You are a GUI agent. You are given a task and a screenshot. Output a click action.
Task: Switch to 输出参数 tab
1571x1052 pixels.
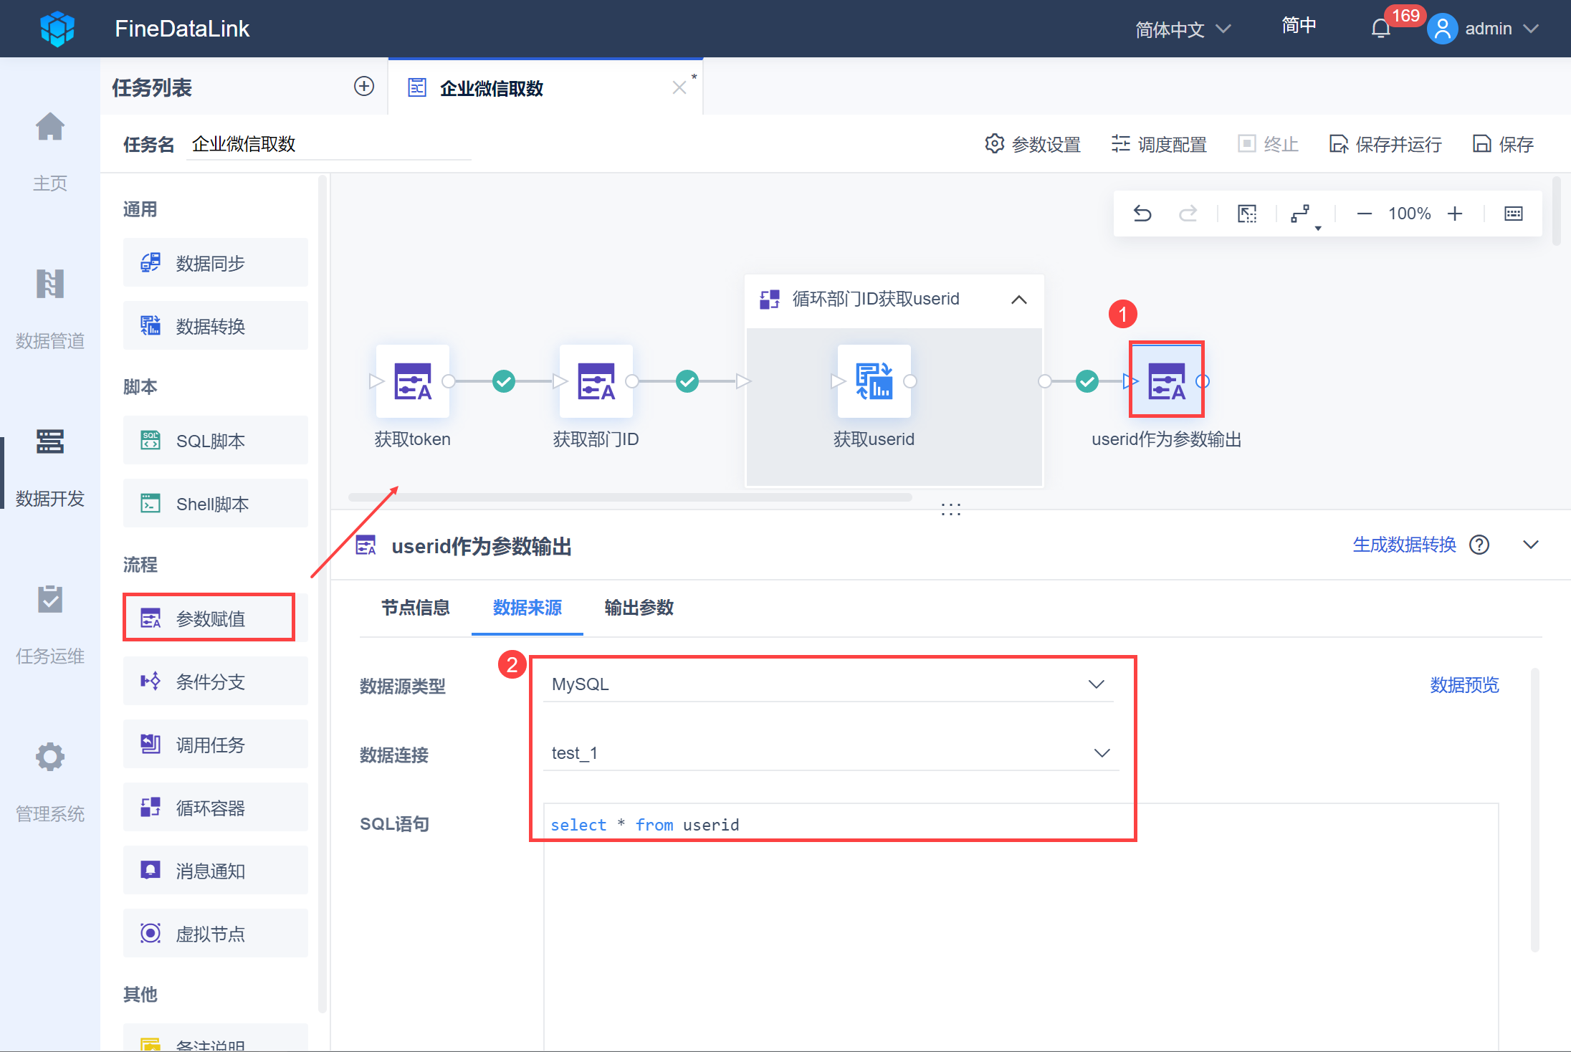[x=639, y=608]
